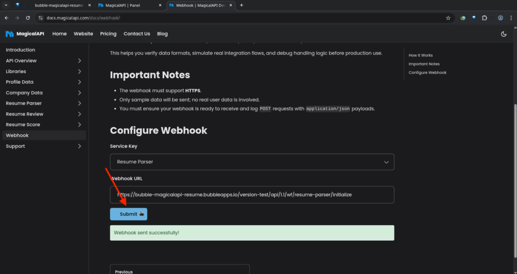Open API Overview sidebar item
Image resolution: width=517 pixels, height=274 pixels.
coord(21,61)
